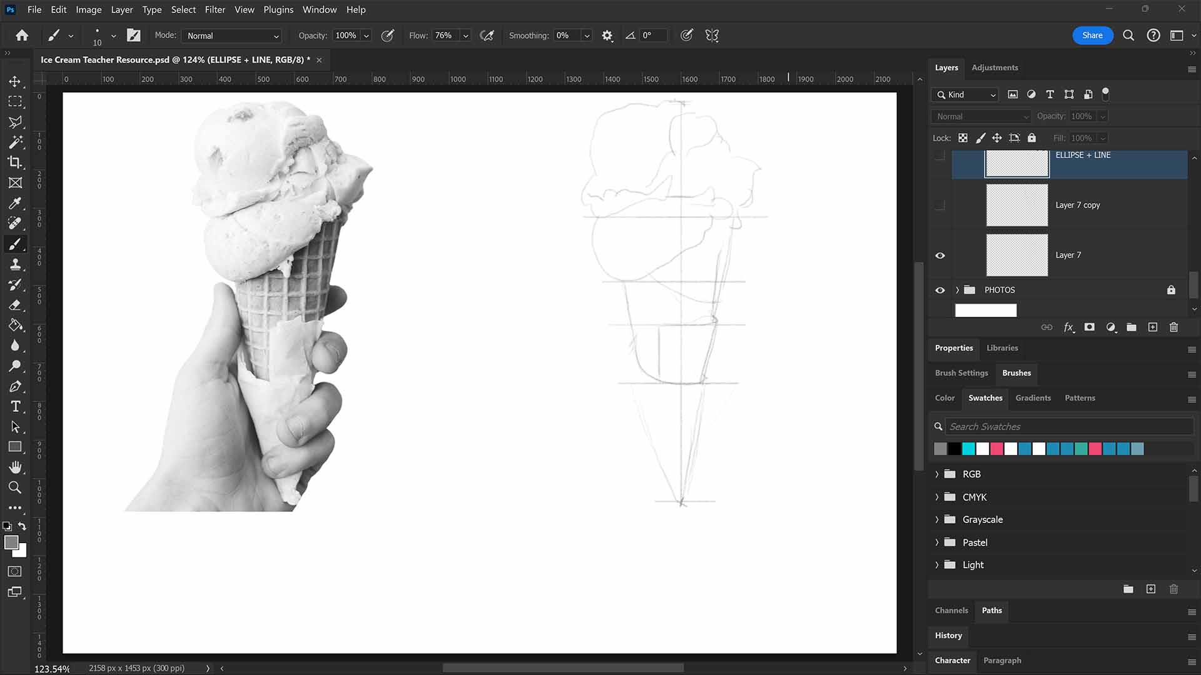1201x675 pixels.
Task: Switch to the Channels tab
Action: (x=951, y=611)
